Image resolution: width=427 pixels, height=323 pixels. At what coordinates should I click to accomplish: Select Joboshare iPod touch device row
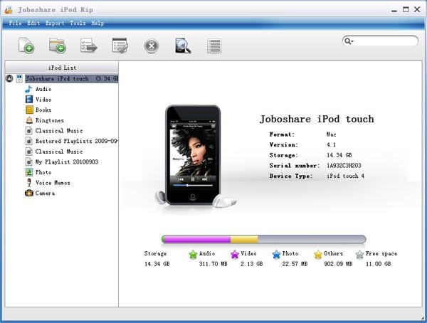point(72,79)
